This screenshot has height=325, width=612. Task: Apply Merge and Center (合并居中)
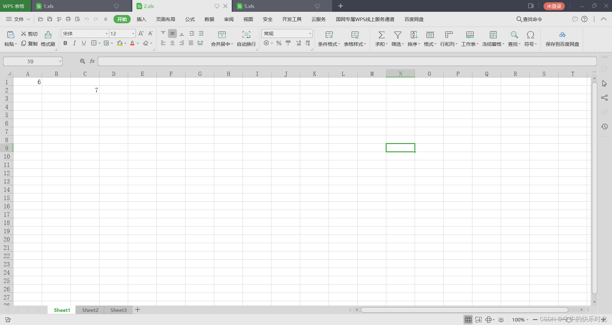click(x=221, y=38)
